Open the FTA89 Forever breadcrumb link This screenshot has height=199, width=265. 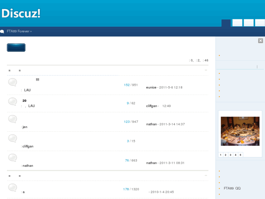pyautogui.click(x=18, y=31)
